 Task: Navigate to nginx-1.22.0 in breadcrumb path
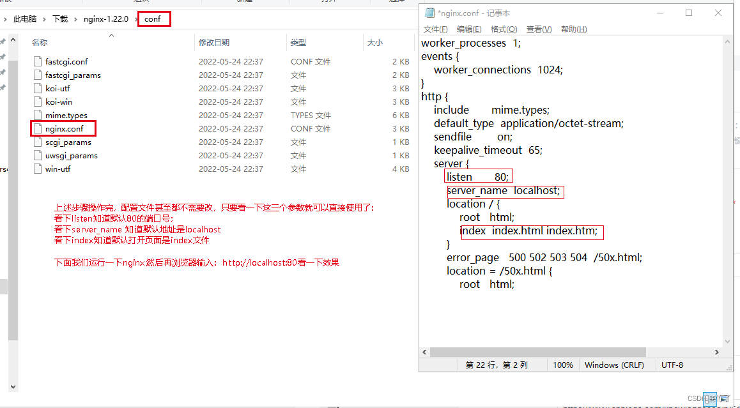click(x=106, y=19)
